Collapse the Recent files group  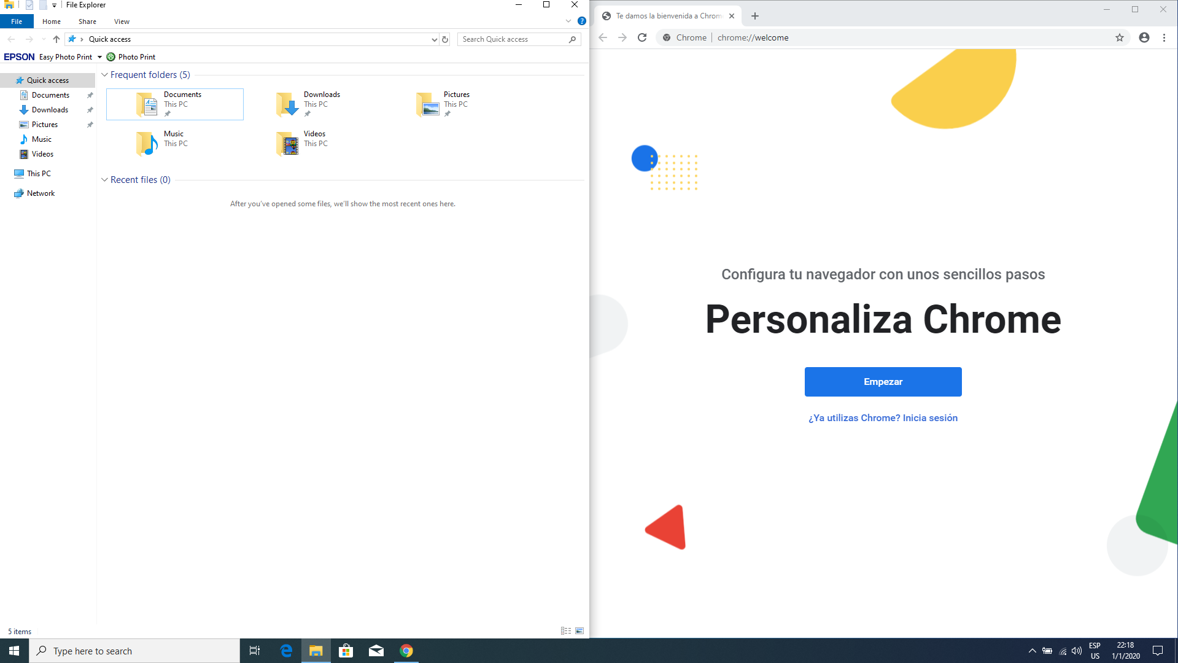[104, 180]
